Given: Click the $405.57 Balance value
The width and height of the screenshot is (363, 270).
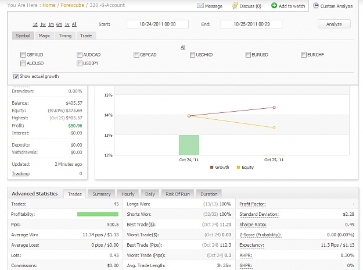Looking at the screenshot, I should (74, 103).
